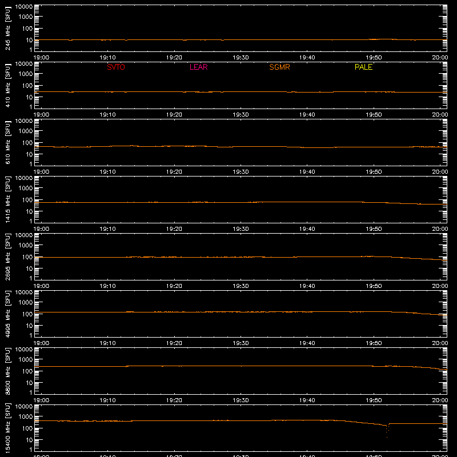457x457 pixels.
Task: Click the 19:40 tick under the 410 MHz plot
Action: (307, 115)
